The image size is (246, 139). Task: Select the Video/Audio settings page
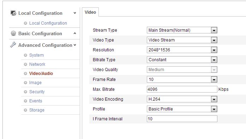[41, 73]
